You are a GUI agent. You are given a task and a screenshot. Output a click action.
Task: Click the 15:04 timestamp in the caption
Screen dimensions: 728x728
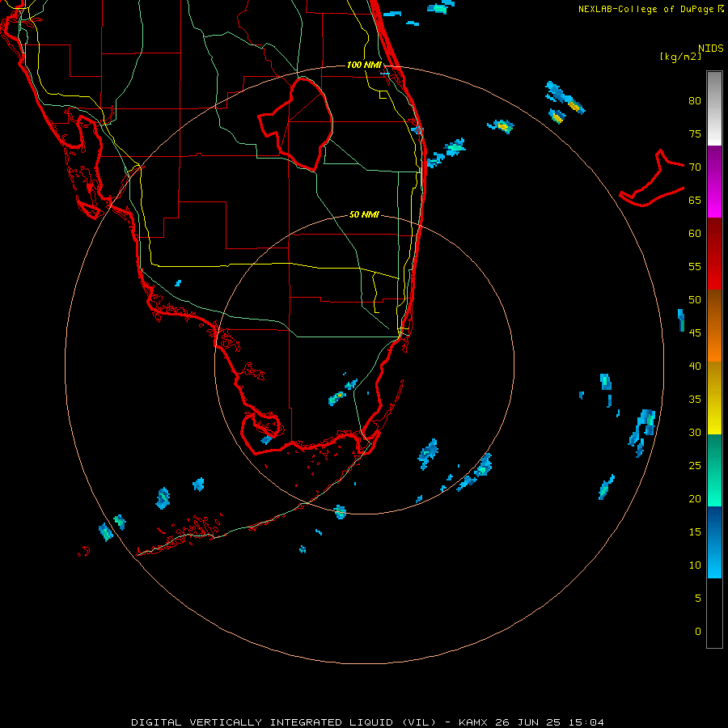pos(586,722)
